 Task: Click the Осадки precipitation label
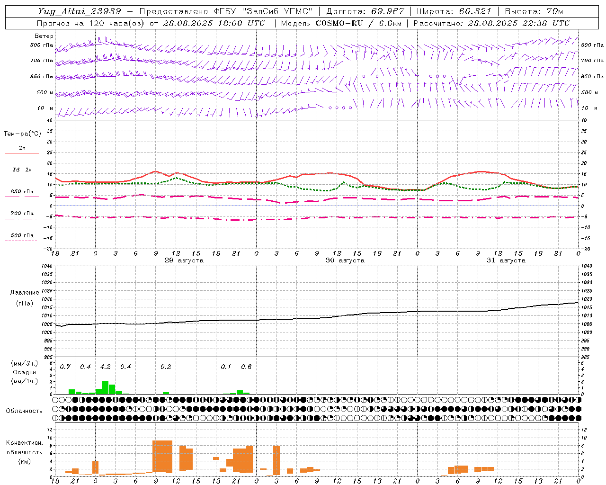coord(25,372)
